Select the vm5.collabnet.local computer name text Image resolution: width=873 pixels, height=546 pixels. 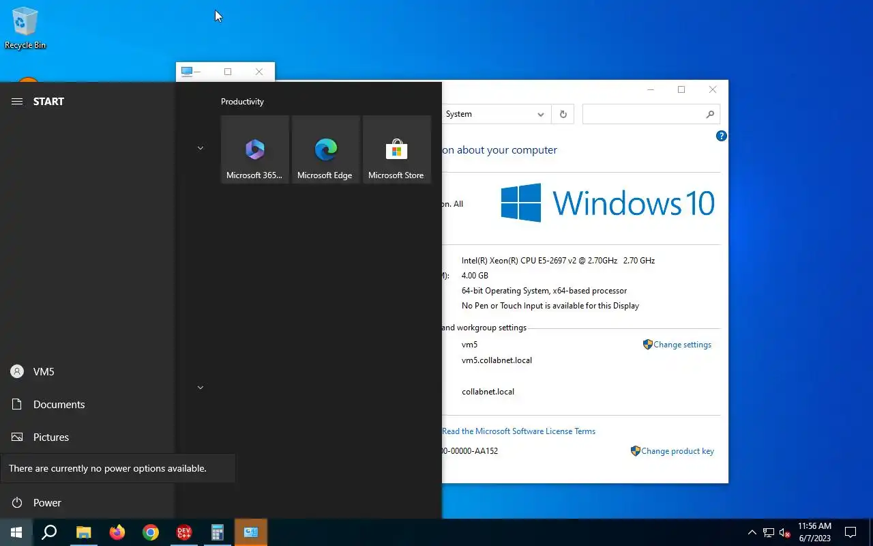(497, 360)
